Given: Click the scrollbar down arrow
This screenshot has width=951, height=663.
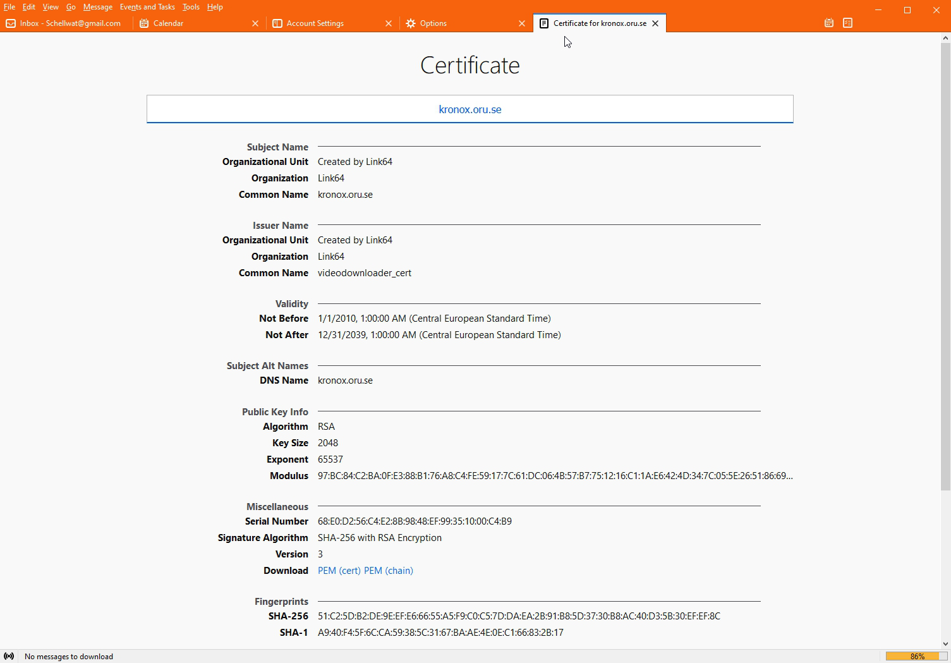Looking at the screenshot, I should click(945, 644).
